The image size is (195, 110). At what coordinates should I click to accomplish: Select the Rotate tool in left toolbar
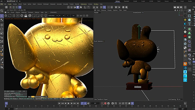(2, 29)
